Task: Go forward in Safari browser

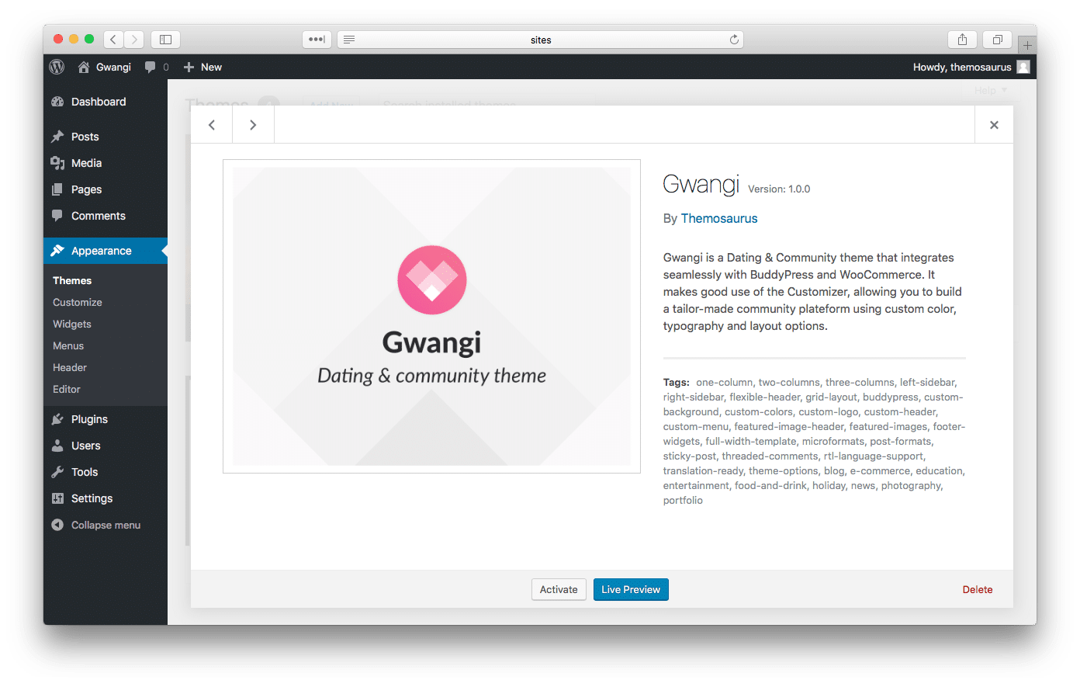Action: tap(134, 39)
